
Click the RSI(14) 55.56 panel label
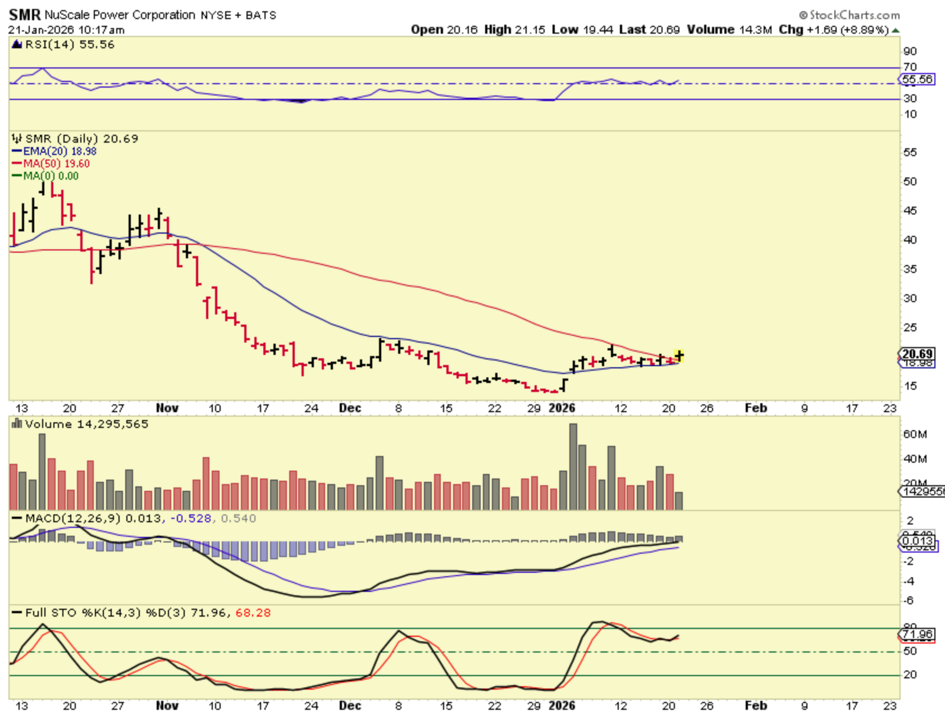tap(70, 45)
